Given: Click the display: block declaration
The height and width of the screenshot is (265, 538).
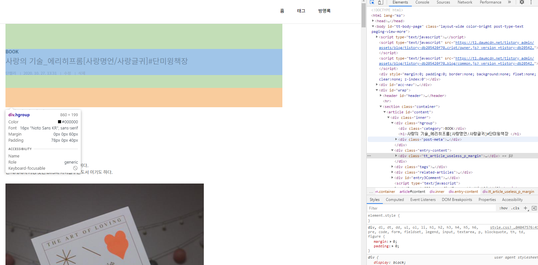Looking at the screenshot, I should point(390,262).
